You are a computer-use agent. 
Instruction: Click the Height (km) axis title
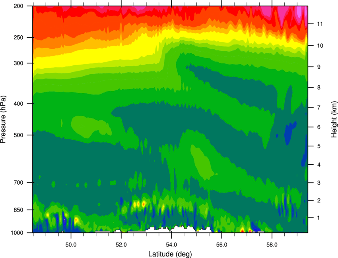334,119
